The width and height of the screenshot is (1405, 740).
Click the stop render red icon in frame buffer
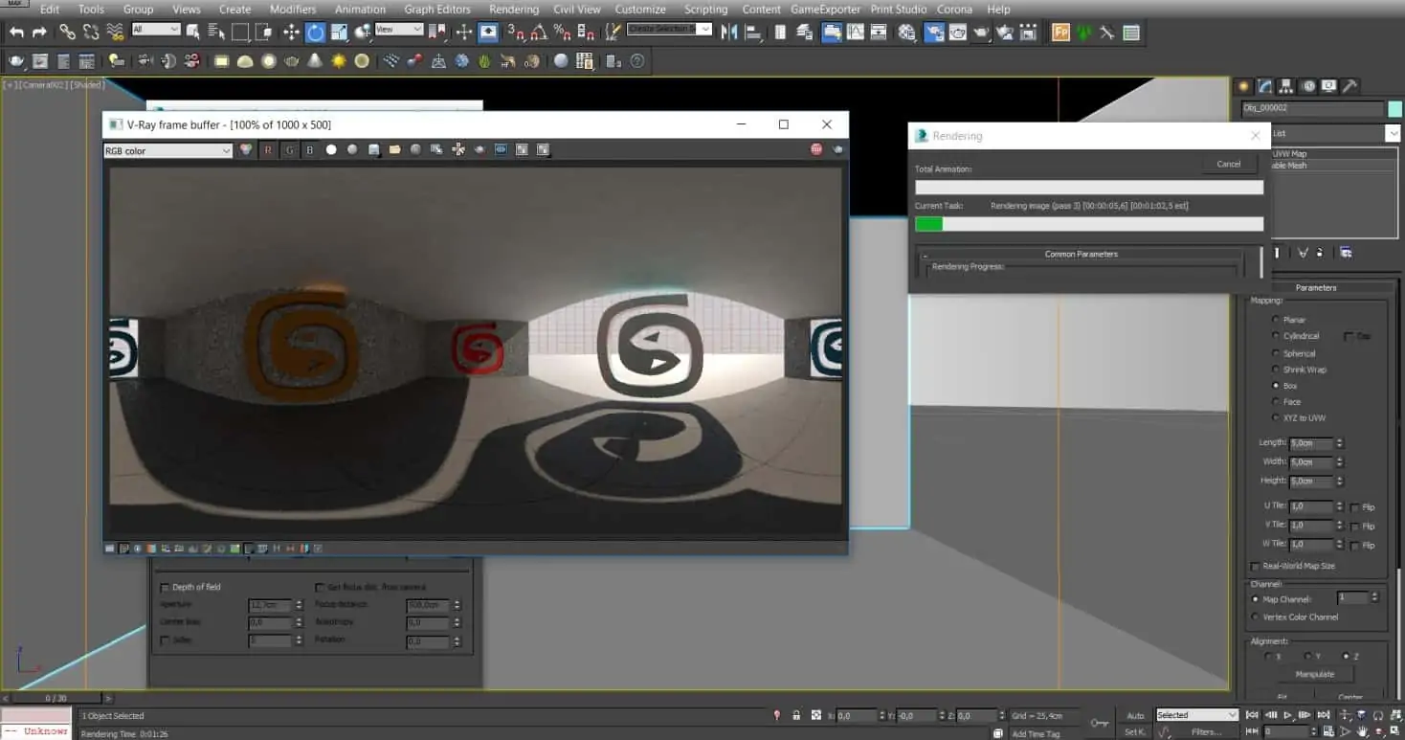click(x=816, y=150)
